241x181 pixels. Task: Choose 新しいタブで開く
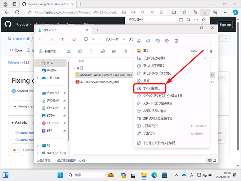click(171, 66)
